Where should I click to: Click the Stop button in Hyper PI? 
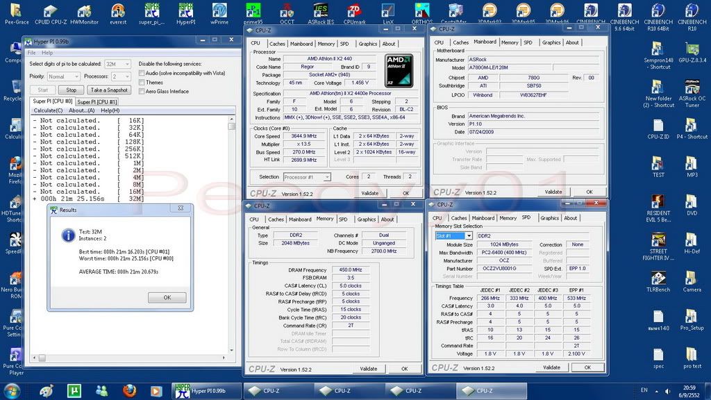coord(72,90)
